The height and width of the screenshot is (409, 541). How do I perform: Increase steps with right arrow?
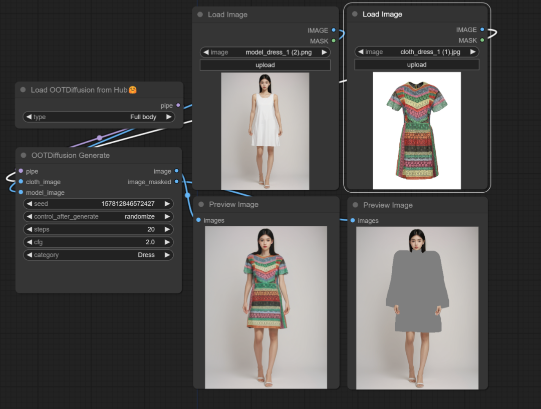167,229
